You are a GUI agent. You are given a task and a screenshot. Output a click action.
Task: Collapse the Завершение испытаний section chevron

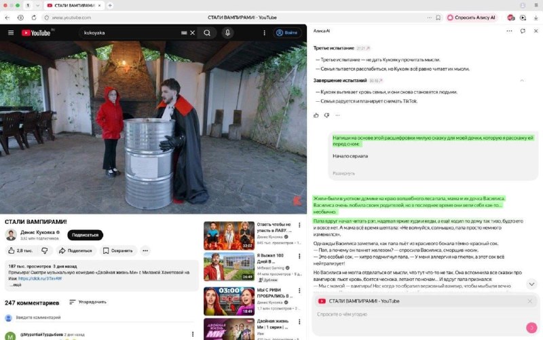[x=522, y=81]
